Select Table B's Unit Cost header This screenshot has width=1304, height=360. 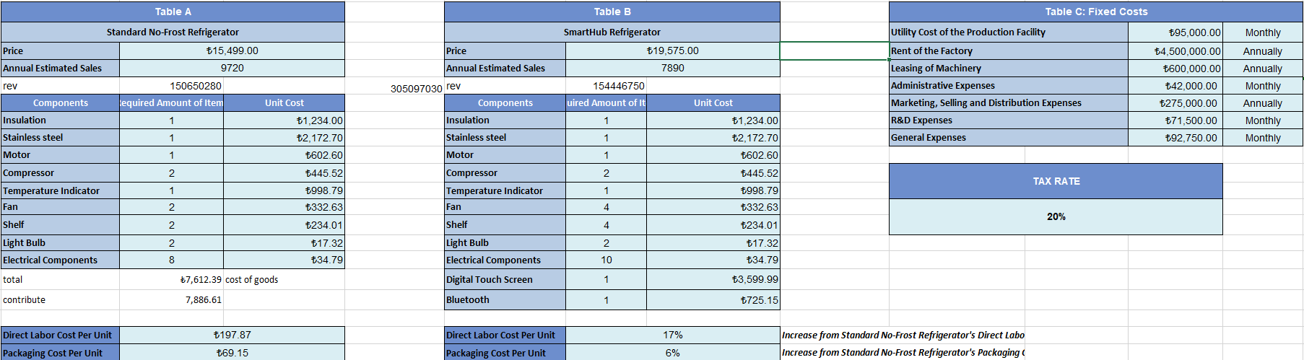[713, 103]
